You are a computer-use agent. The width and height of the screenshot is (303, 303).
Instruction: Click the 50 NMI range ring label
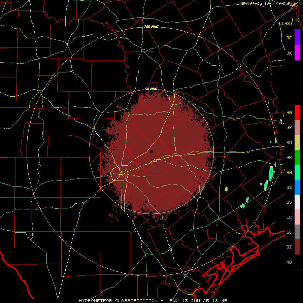click(151, 89)
